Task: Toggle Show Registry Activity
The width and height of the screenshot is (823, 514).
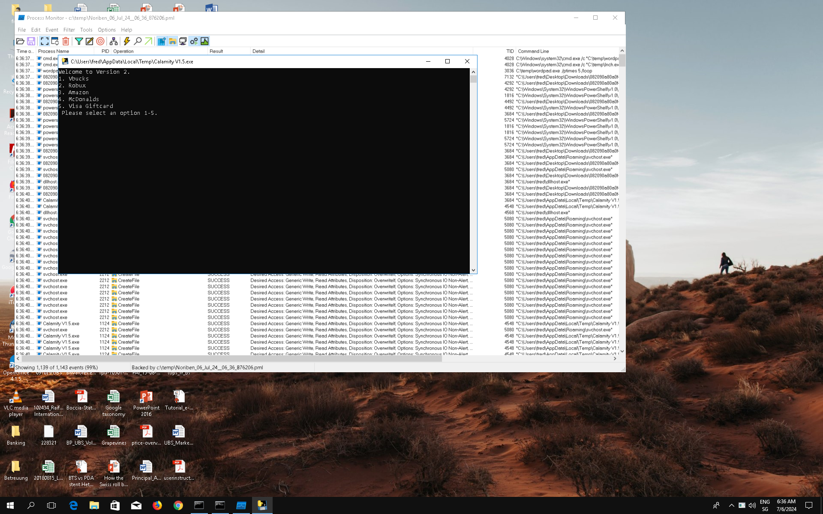Action: click(x=162, y=41)
